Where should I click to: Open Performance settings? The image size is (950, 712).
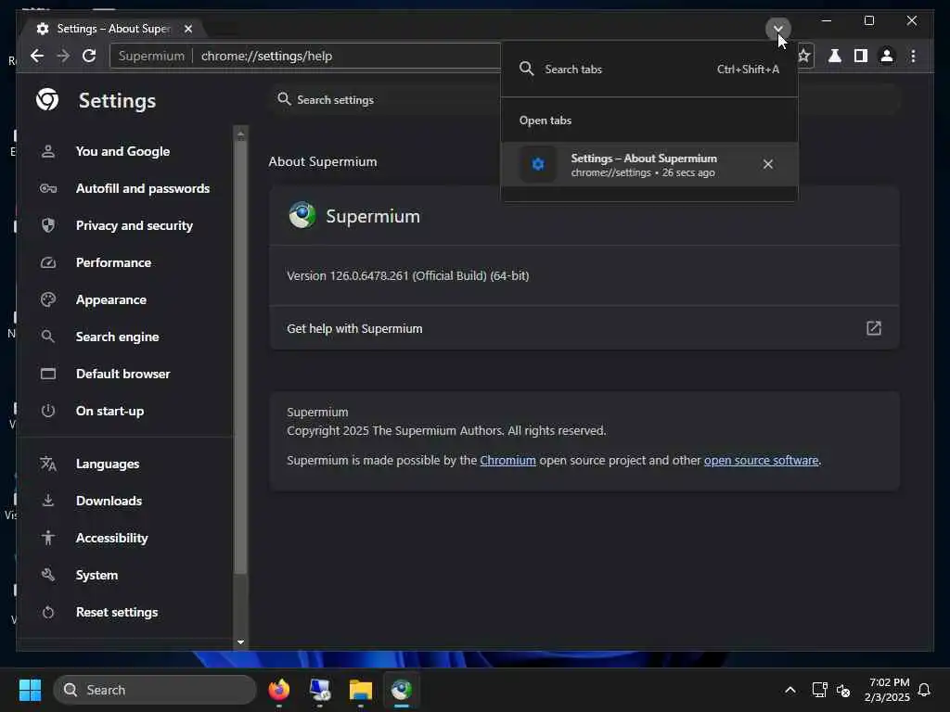point(113,262)
